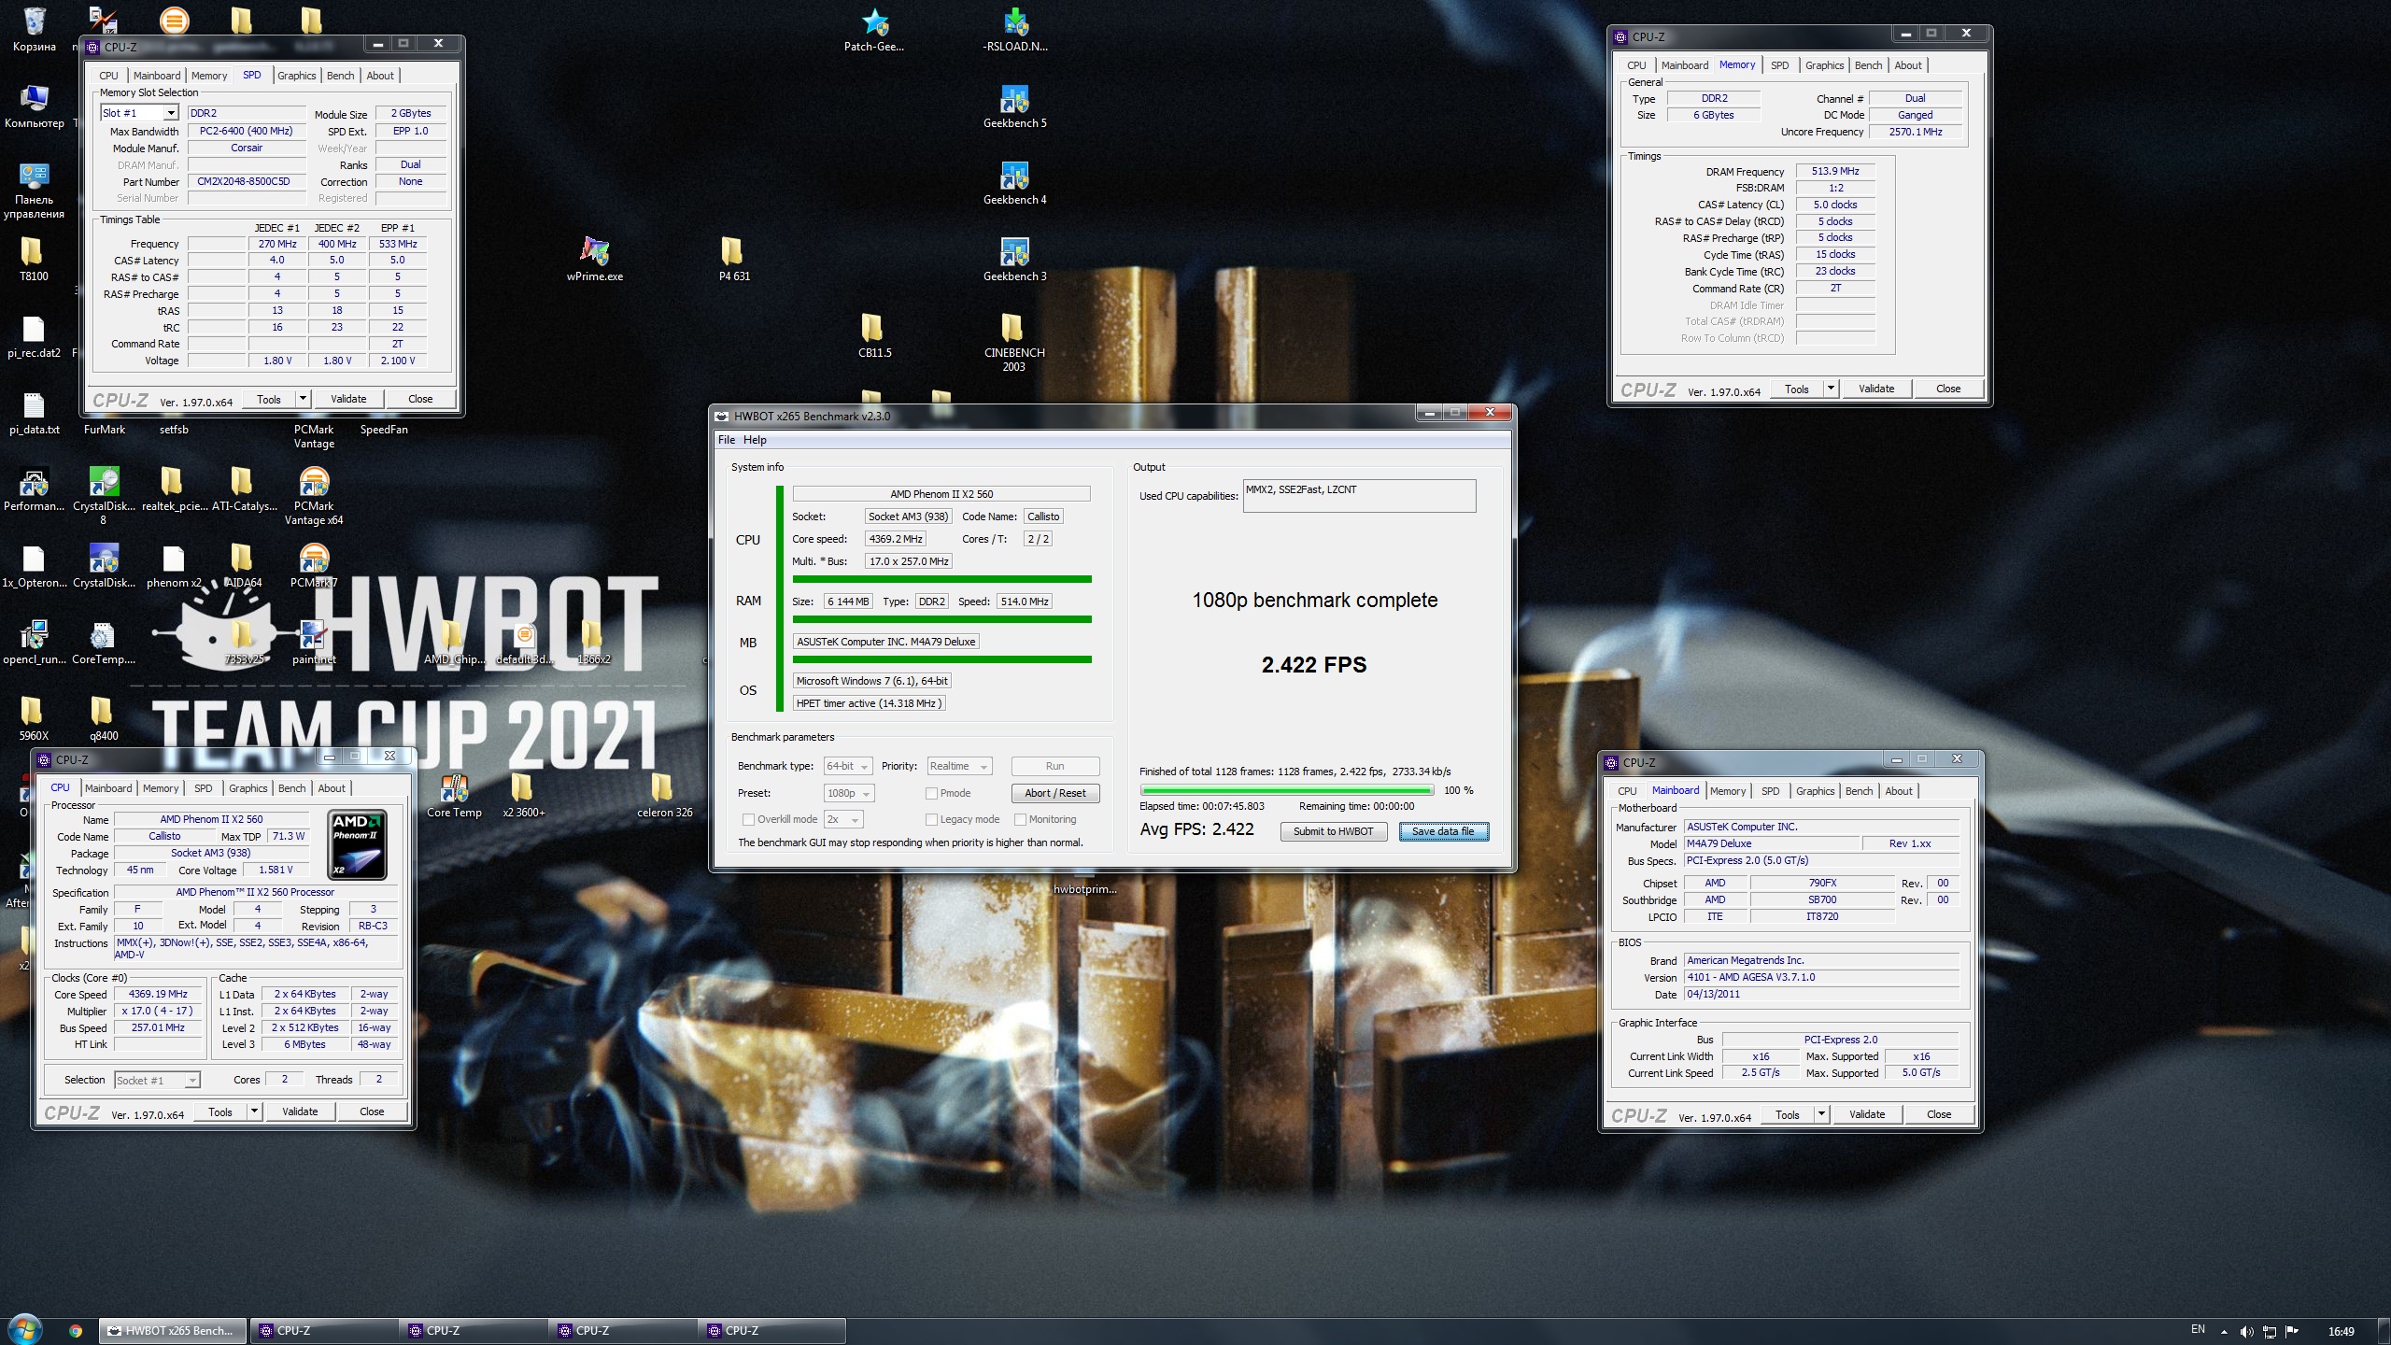
Task: Click Validate in SPD CPU-Z window
Action: [348, 399]
